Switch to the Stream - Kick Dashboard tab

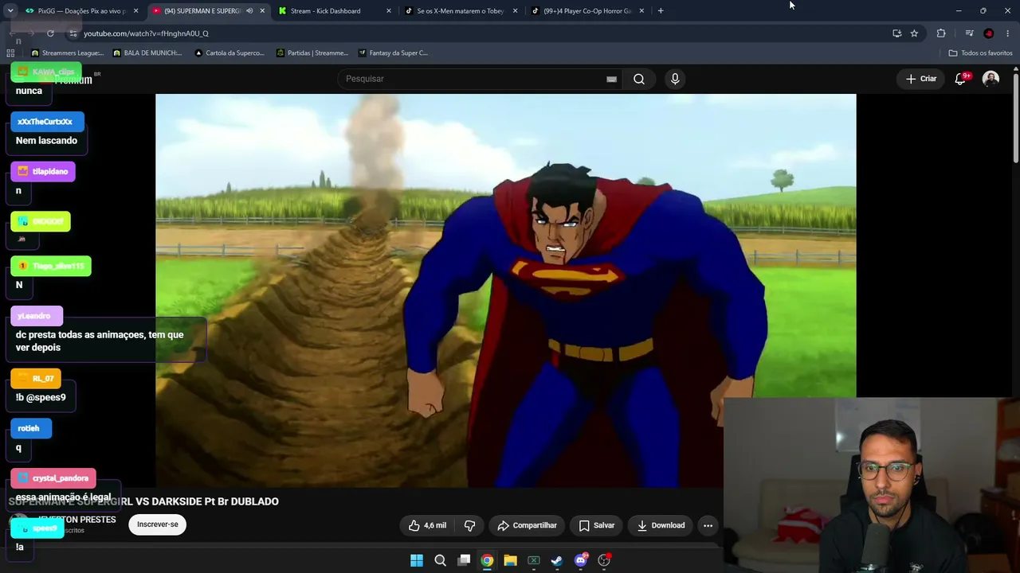(x=334, y=11)
